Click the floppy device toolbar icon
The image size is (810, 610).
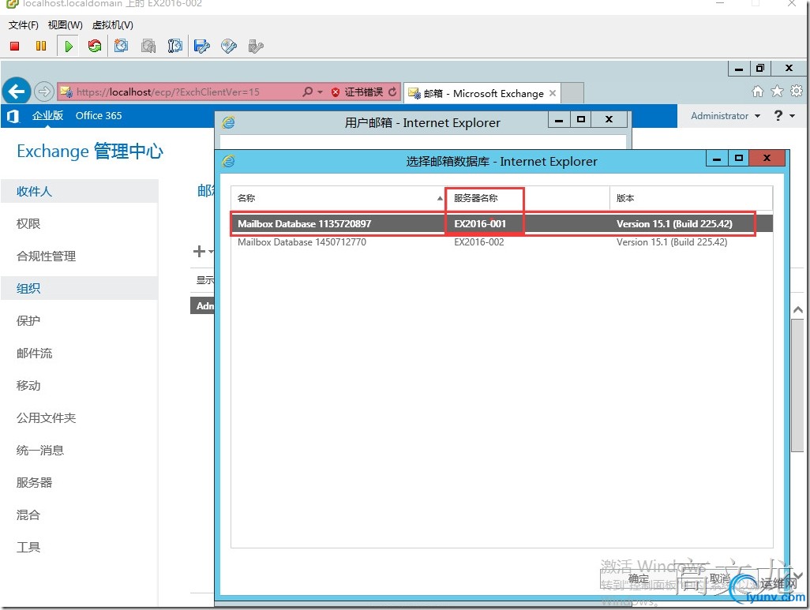coord(201,47)
